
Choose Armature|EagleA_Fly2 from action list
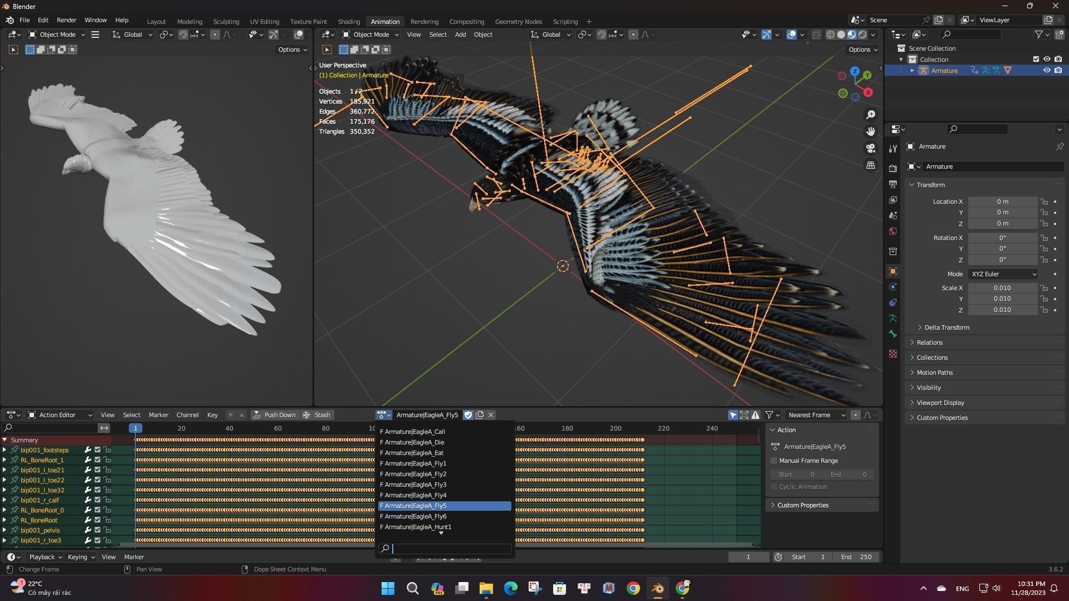pos(445,474)
